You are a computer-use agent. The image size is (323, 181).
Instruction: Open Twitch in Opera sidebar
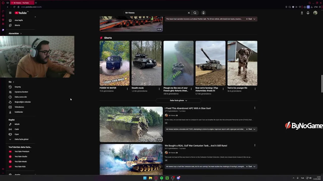(x=3, y=30)
